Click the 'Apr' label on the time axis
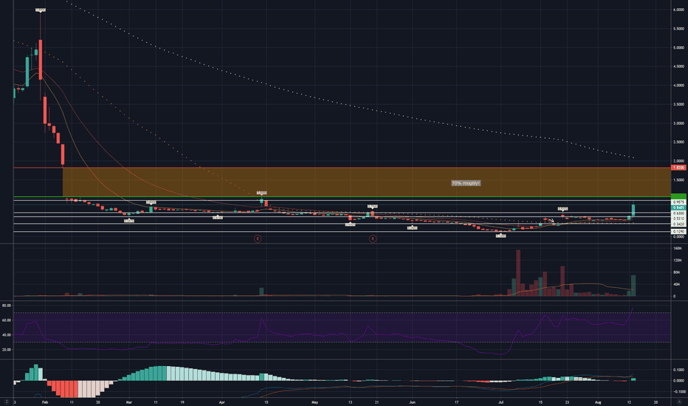Screen dimensions: 688x406 point(222,402)
